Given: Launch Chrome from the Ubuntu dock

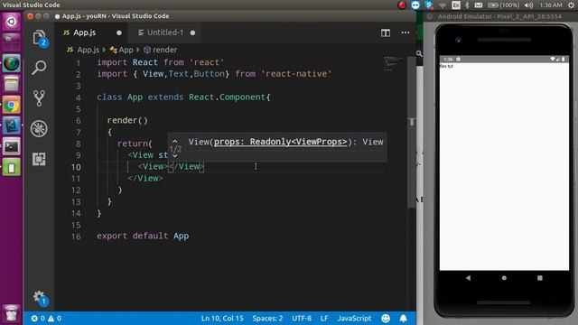Looking at the screenshot, I should tap(12, 106).
